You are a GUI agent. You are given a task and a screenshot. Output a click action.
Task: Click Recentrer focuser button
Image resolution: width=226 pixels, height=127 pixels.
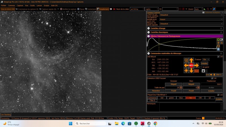(x=156, y=91)
